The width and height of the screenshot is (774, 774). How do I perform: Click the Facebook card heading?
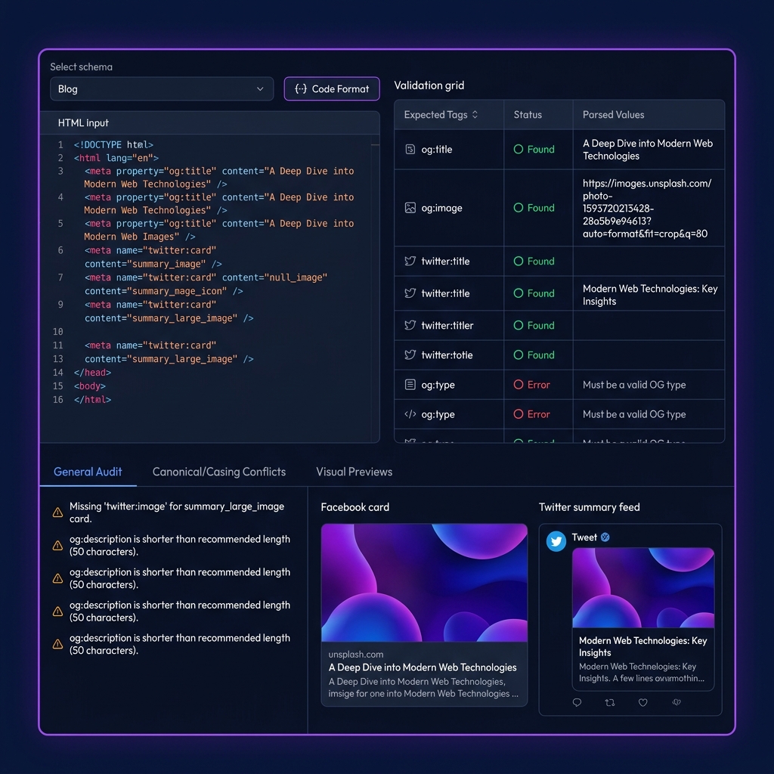click(x=355, y=507)
